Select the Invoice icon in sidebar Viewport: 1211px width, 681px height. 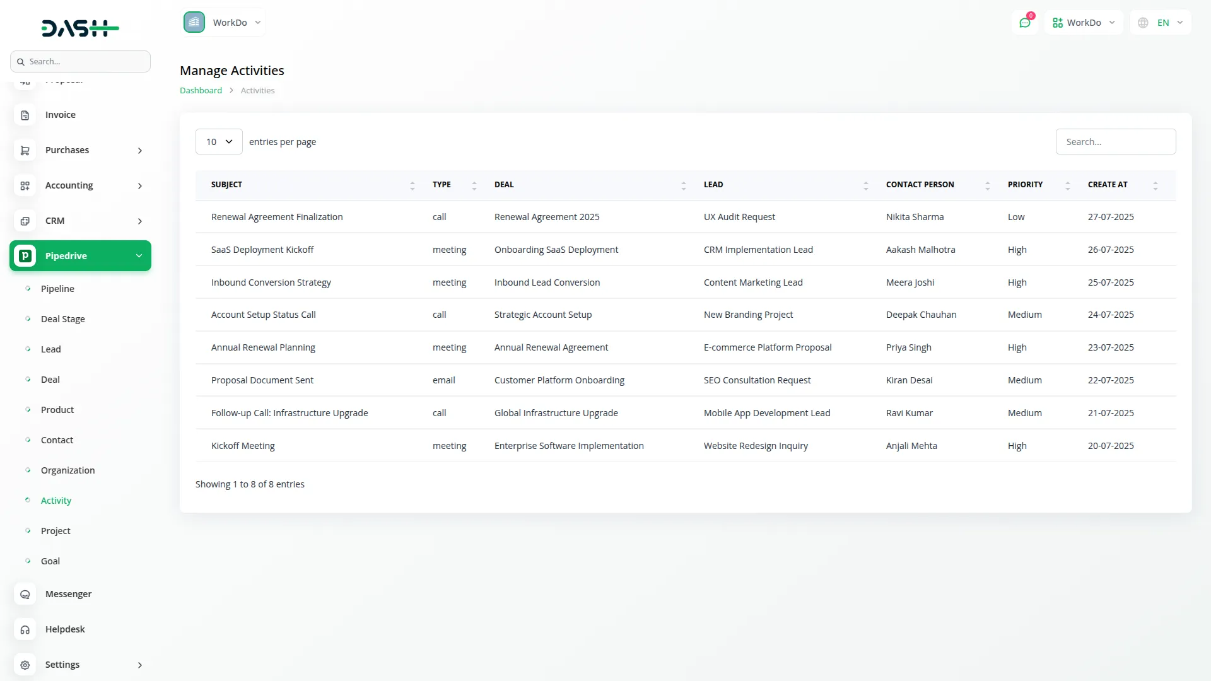(25, 115)
